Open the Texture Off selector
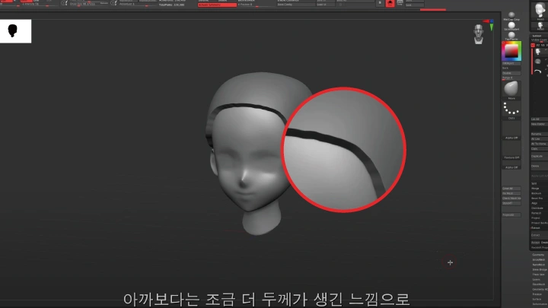Screen dimensions: 548x308 click(511, 151)
